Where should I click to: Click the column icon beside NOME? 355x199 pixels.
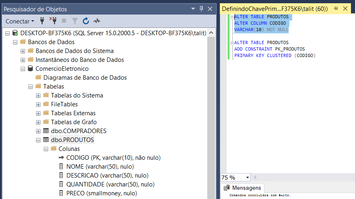(61, 166)
